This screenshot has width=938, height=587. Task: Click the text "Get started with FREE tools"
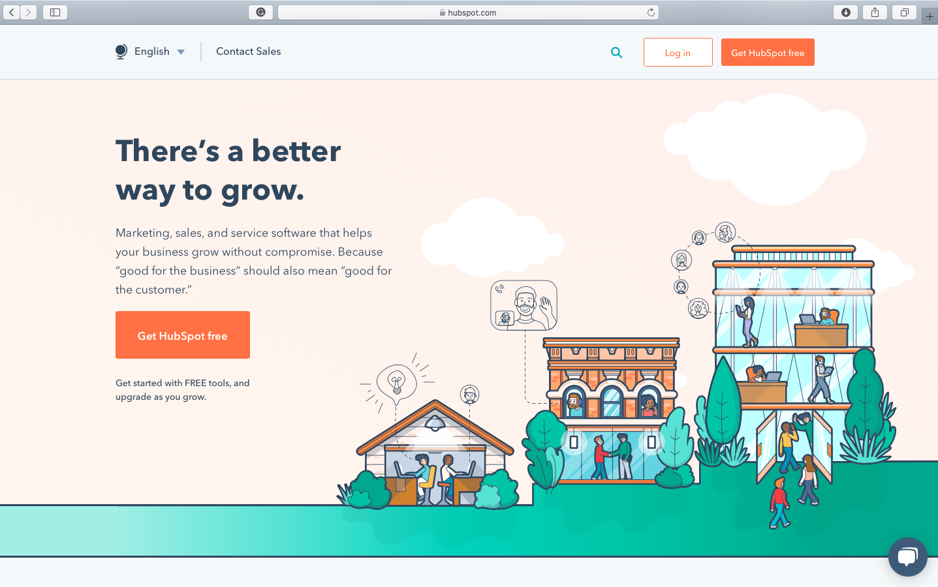point(173,383)
